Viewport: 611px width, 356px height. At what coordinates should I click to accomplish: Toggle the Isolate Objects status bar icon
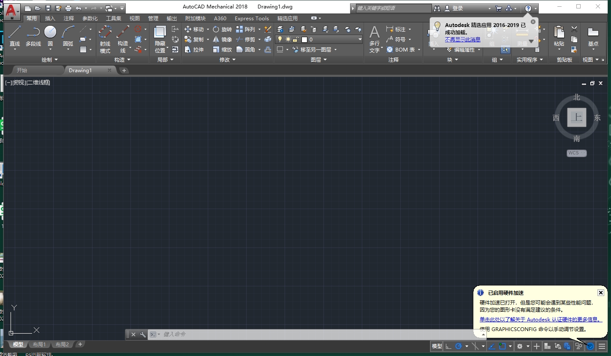pyautogui.click(x=578, y=346)
